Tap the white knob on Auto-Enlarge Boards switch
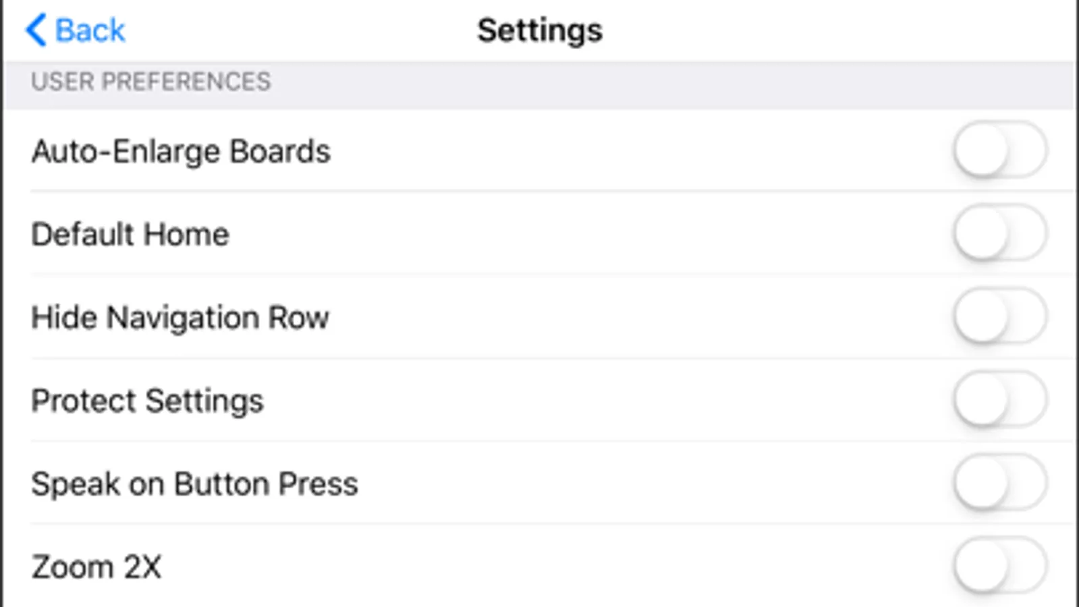 (982, 150)
